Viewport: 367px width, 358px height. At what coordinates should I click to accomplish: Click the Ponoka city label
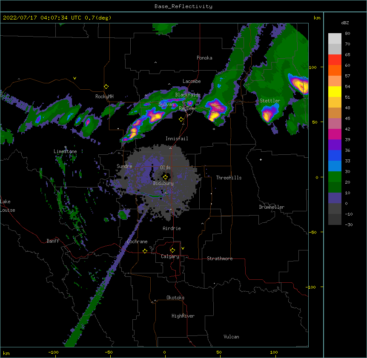coord(204,58)
